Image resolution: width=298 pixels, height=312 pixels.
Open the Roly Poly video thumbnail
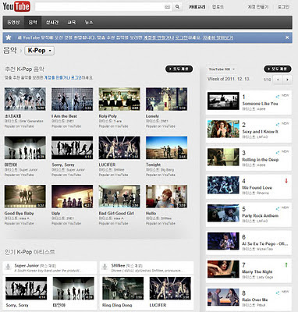point(119,99)
